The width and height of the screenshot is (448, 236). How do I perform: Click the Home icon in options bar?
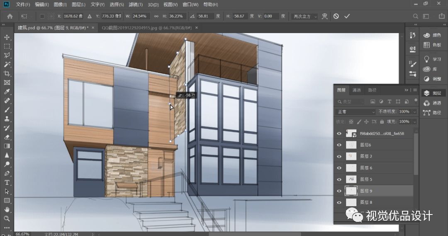coord(10,16)
